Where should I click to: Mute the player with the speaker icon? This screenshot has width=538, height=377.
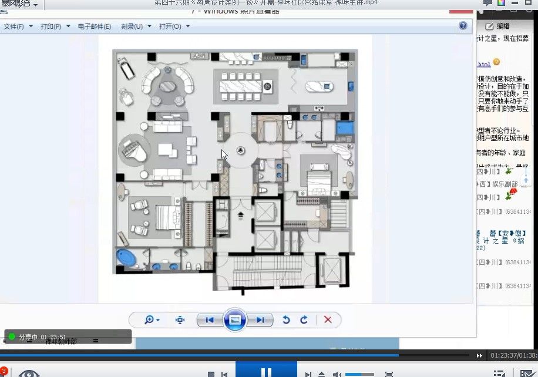tap(337, 374)
